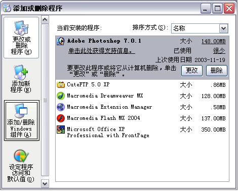This screenshot has height=191, width=238.
Task: Click the CuteFTP 5.0 XP icon
Action: [x=61, y=84]
